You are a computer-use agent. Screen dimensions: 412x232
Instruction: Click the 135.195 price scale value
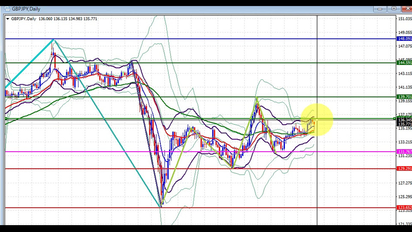click(x=405, y=128)
